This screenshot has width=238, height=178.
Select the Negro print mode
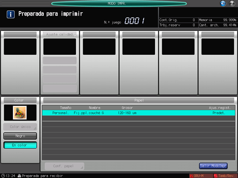[20, 136]
